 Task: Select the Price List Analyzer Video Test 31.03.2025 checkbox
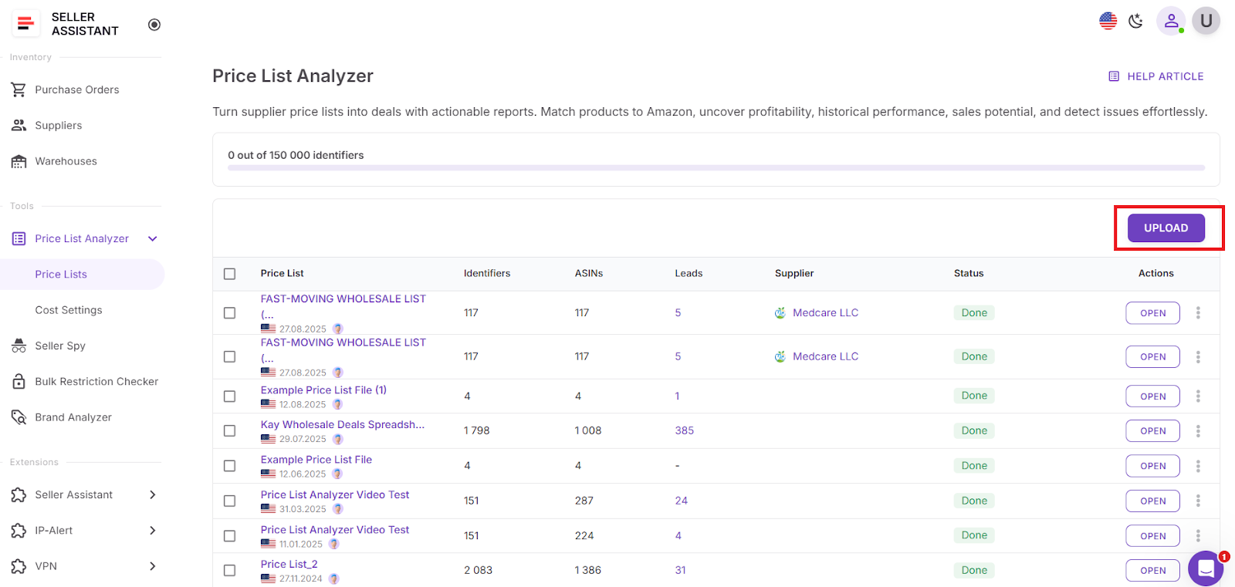click(229, 501)
